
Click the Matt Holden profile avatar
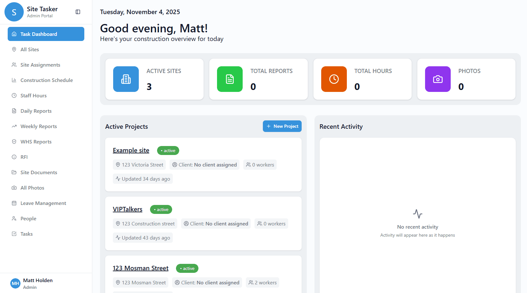pyautogui.click(x=15, y=283)
